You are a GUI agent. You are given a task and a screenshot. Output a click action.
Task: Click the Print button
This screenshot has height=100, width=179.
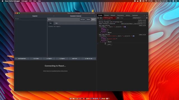(x=75, y=59)
